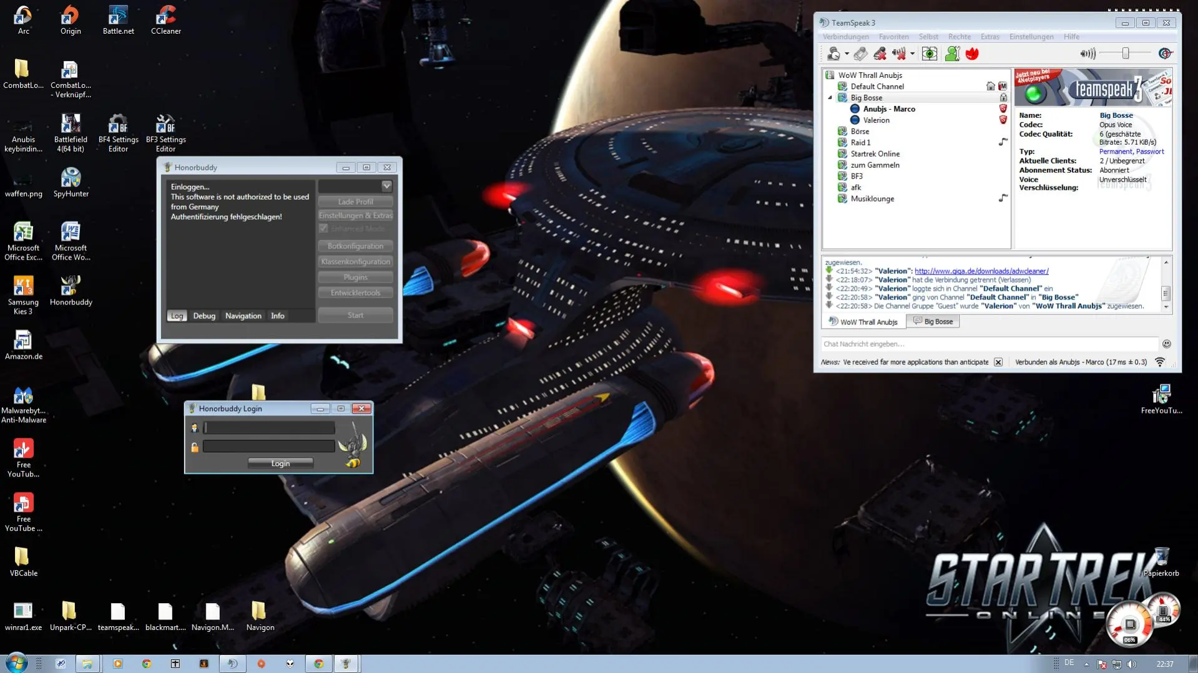
Task: Click the eye subscribe-all-channels icon
Action: click(930, 54)
